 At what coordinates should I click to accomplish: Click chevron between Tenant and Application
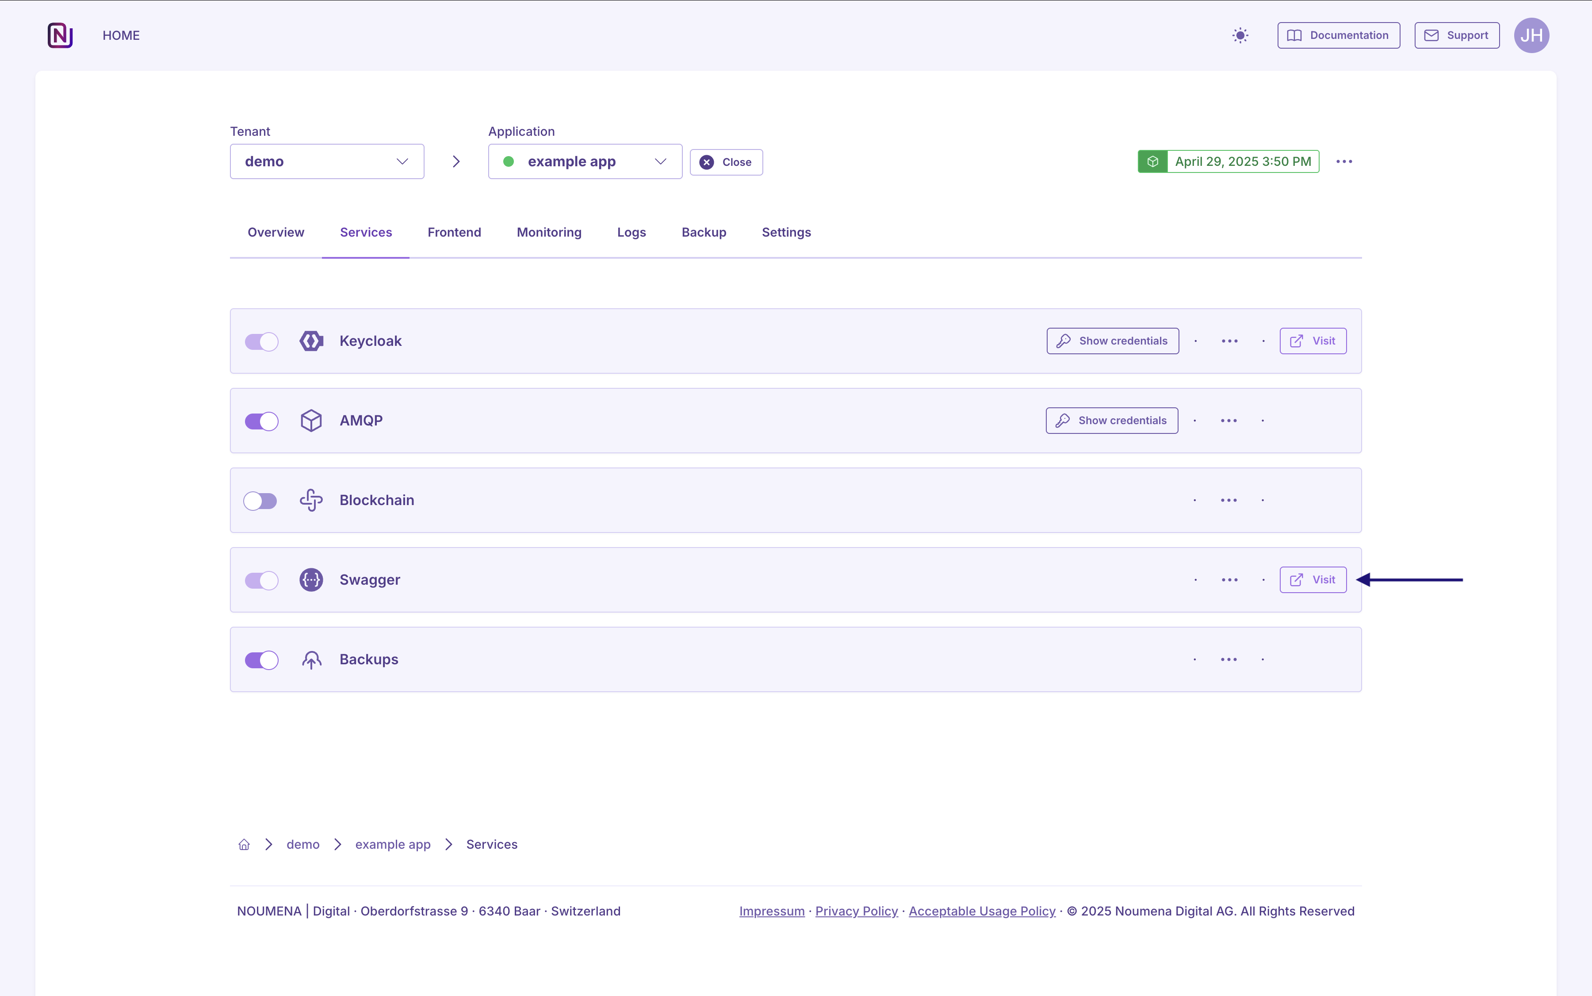coord(456,162)
